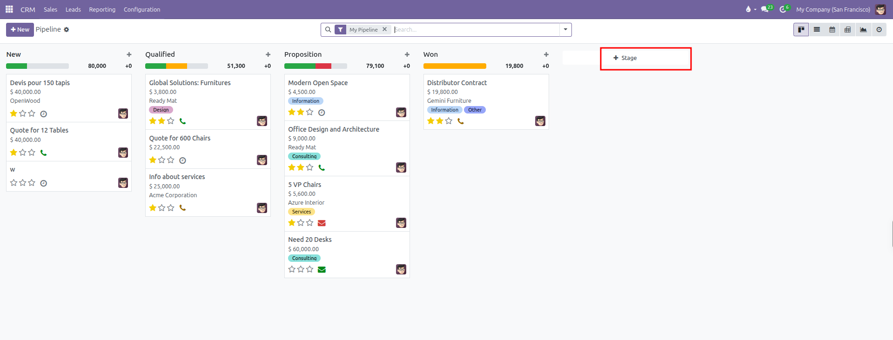This screenshot has width=893, height=340.
Task: Switch to list view
Action: coord(817,30)
